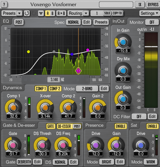Toggle the GATE enable button
The height and width of the screenshot is (167, 160).
point(51,126)
